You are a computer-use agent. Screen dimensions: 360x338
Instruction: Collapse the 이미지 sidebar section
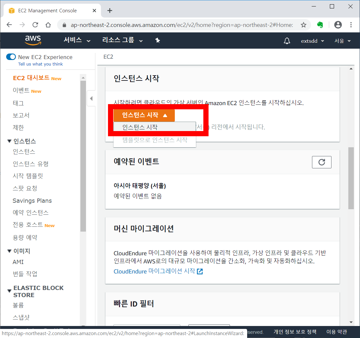click(x=9, y=251)
